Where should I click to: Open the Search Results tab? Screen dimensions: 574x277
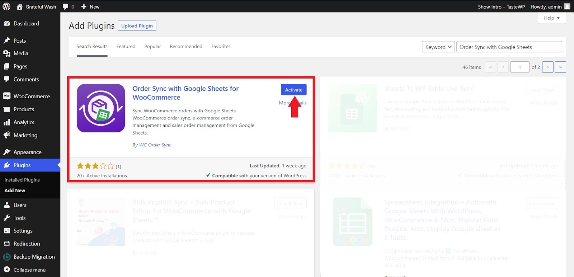[x=92, y=47]
